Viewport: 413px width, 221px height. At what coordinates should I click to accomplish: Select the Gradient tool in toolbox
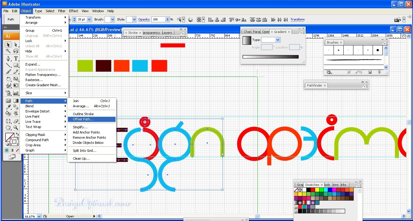tap(16, 101)
